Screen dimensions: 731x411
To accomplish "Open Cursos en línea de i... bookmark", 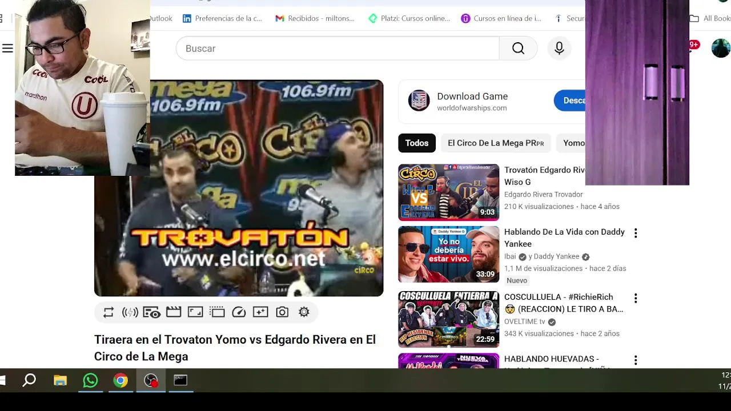I will pyautogui.click(x=501, y=18).
